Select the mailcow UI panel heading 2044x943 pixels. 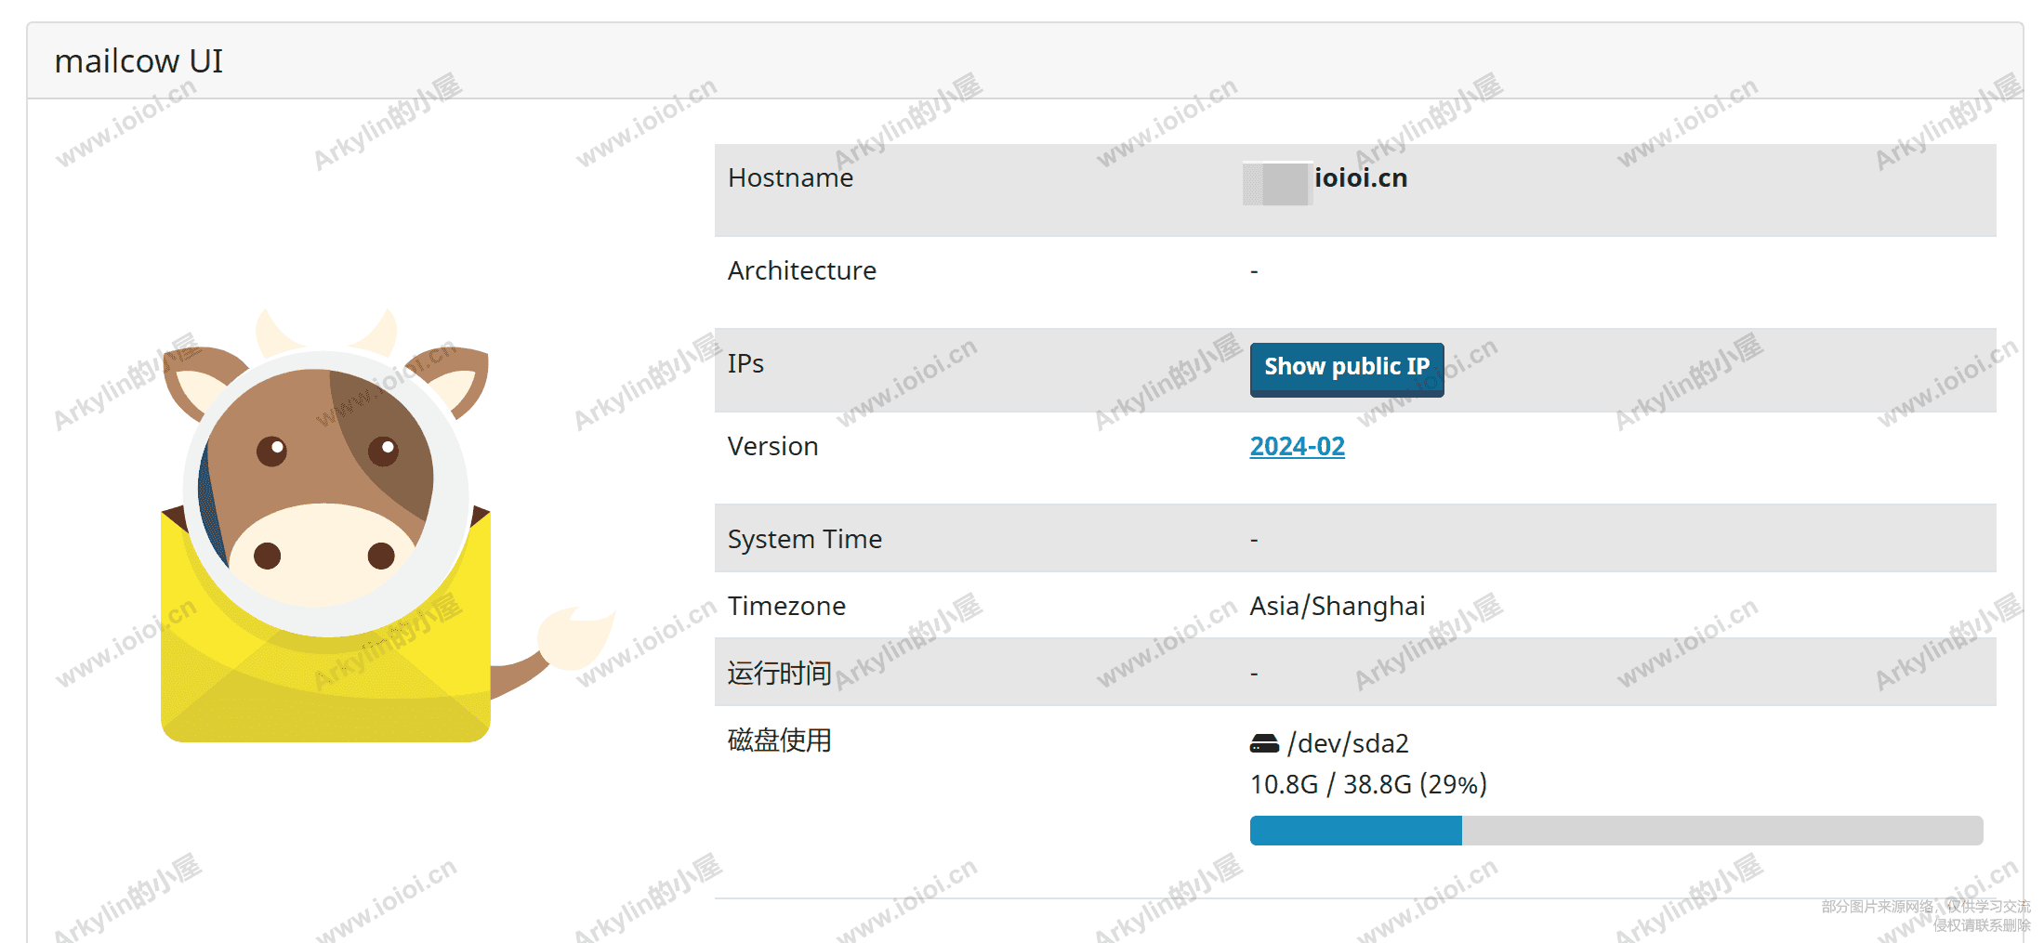(138, 61)
